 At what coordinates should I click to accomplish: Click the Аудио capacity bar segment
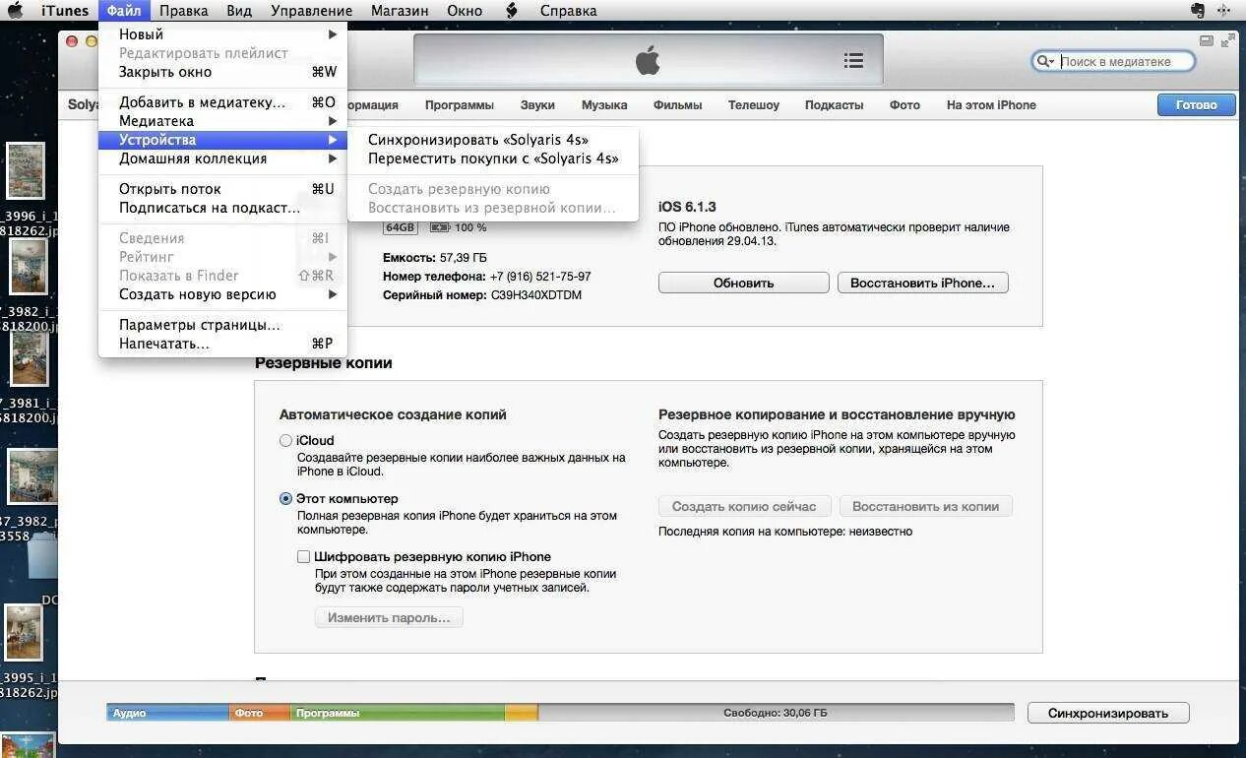pos(167,713)
